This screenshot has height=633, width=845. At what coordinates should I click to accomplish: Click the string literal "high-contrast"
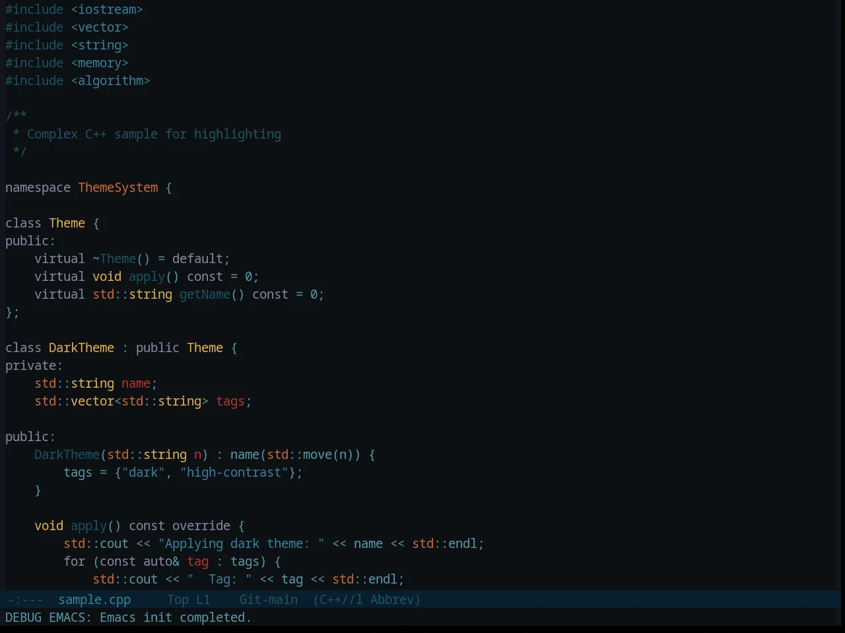[x=234, y=472]
